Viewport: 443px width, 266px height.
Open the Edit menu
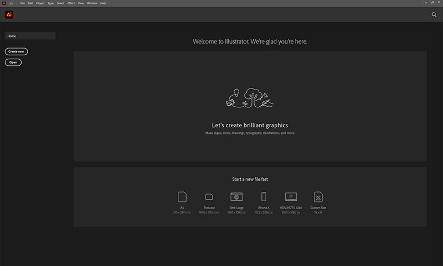[30, 3]
